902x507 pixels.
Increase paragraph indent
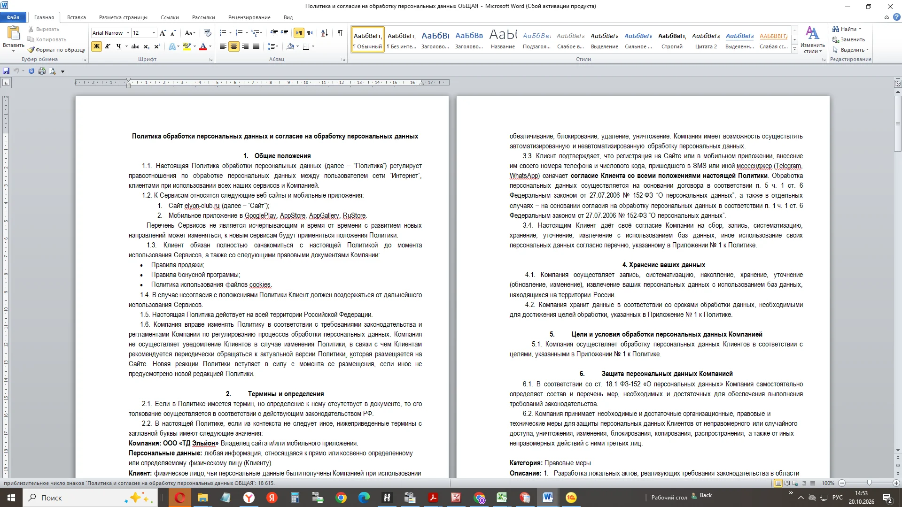click(x=285, y=33)
